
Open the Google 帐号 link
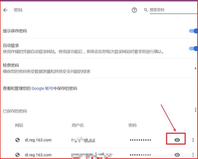(x=42, y=88)
